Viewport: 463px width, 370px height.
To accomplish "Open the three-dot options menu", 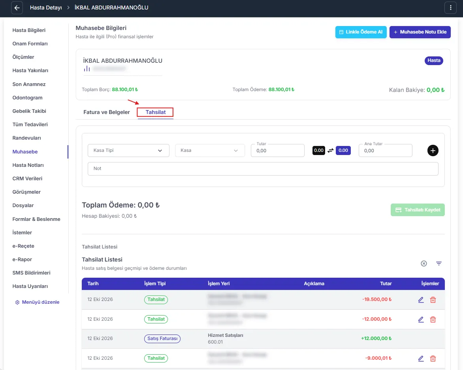I will click(x=450, y=8).
